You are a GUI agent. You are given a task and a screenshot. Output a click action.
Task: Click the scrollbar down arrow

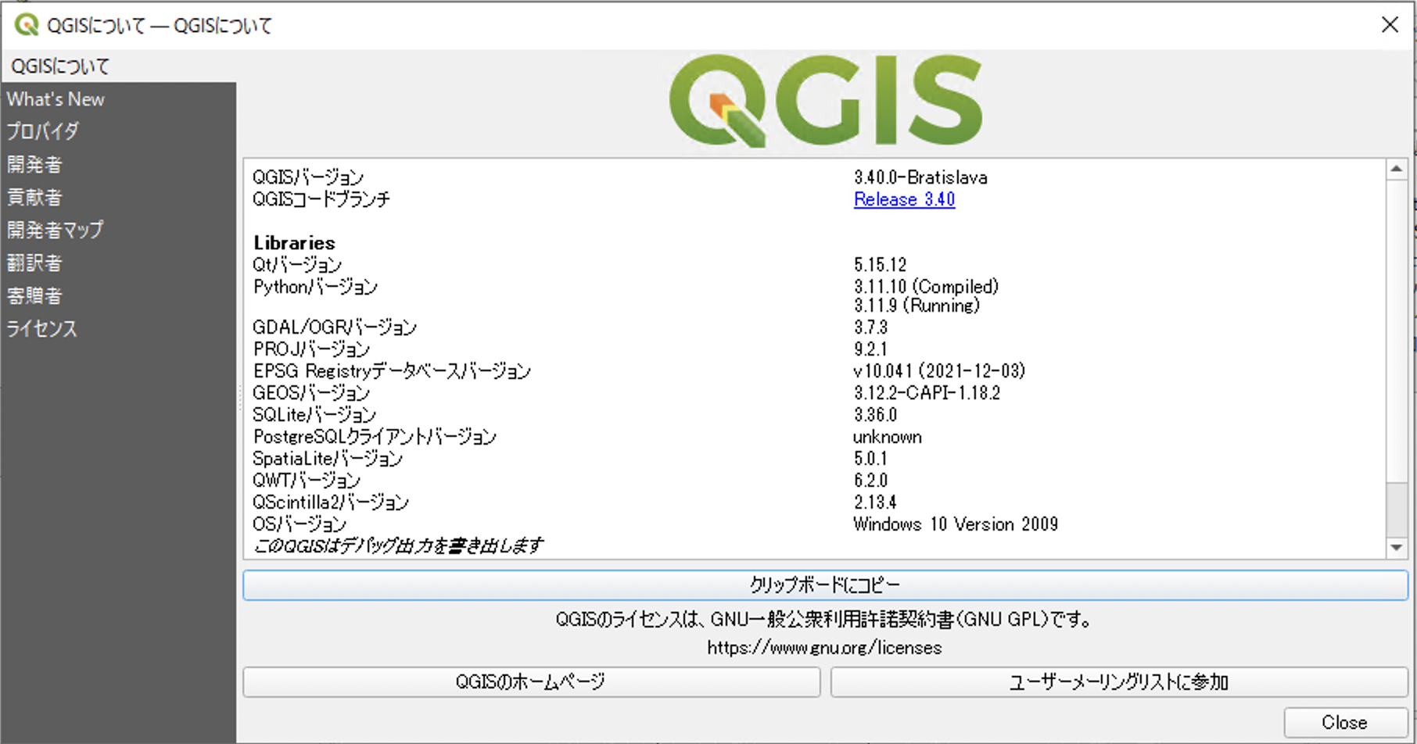coord(1397,547)
